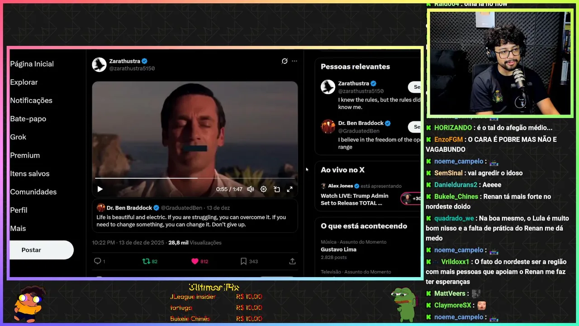
Task: Open Itens salvos in the sidebar
Action: tap(30, 174)
